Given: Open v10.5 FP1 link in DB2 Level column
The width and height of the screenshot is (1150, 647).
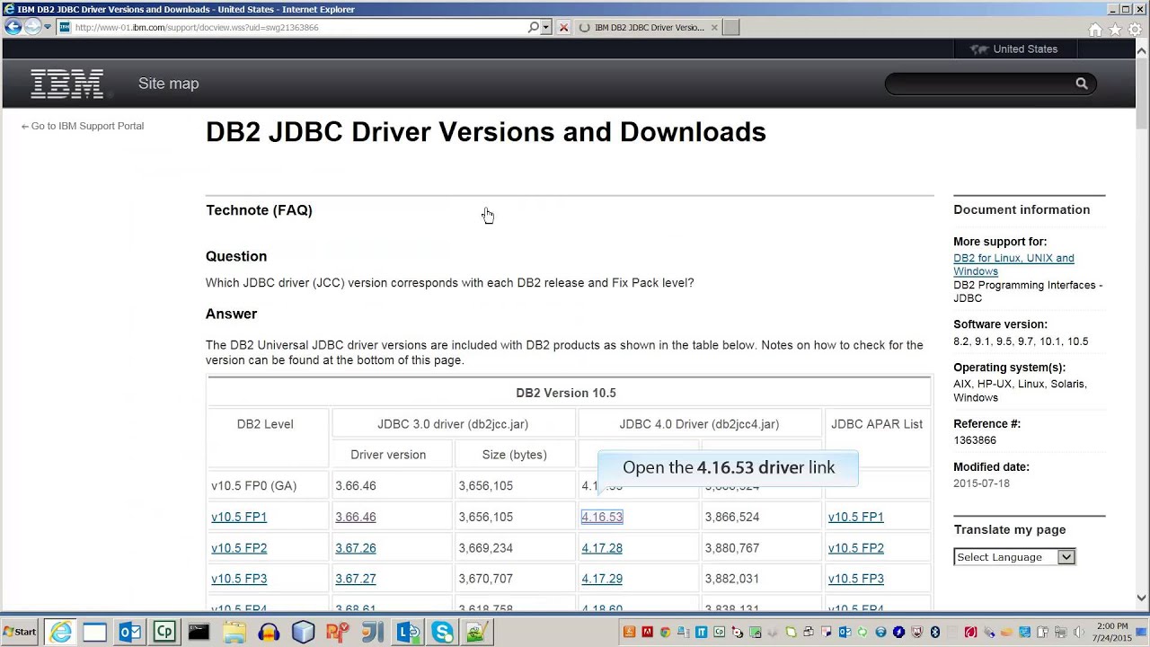Looking at the screenshot, I should (x=239, y=517).
